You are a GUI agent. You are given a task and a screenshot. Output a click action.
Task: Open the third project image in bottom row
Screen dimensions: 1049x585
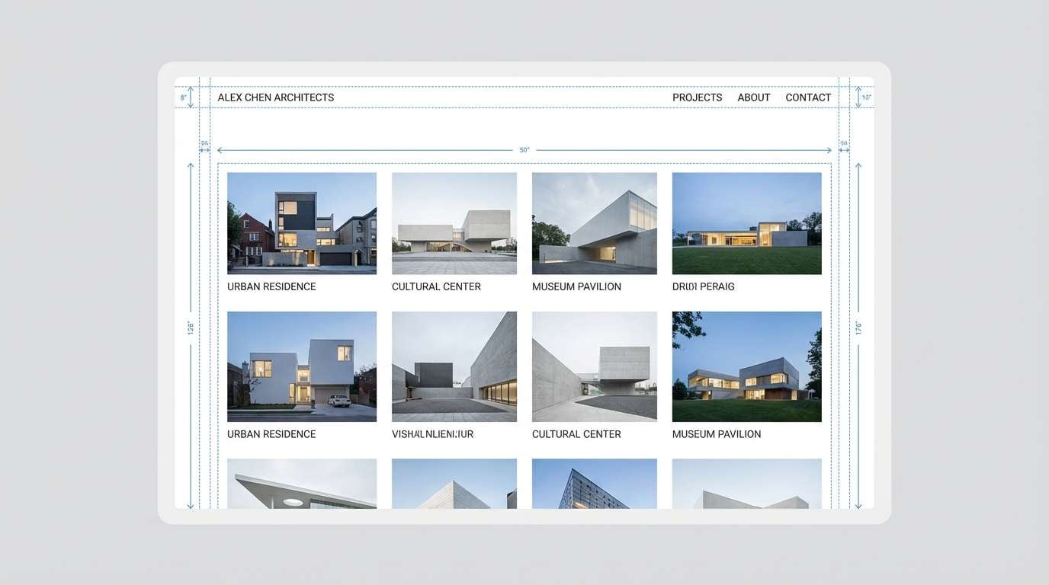595,484
